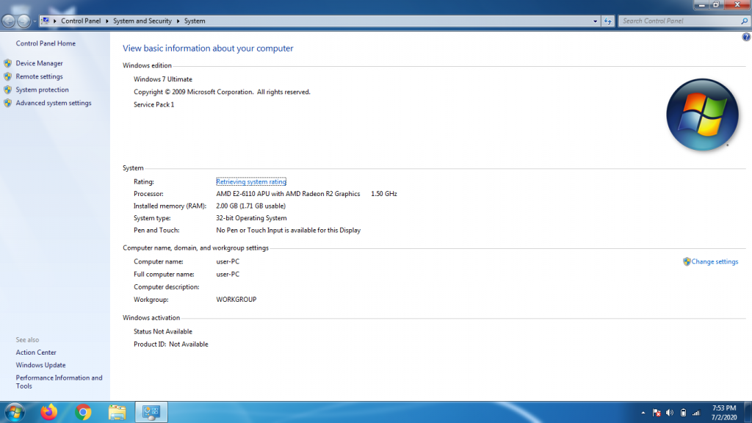Open Performance Information and Tools link
The width and height of the screenshot is (752, 423).
point(59,382)
